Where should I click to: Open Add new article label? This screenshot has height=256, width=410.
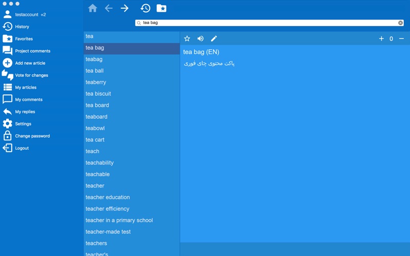tap(30, 63)
